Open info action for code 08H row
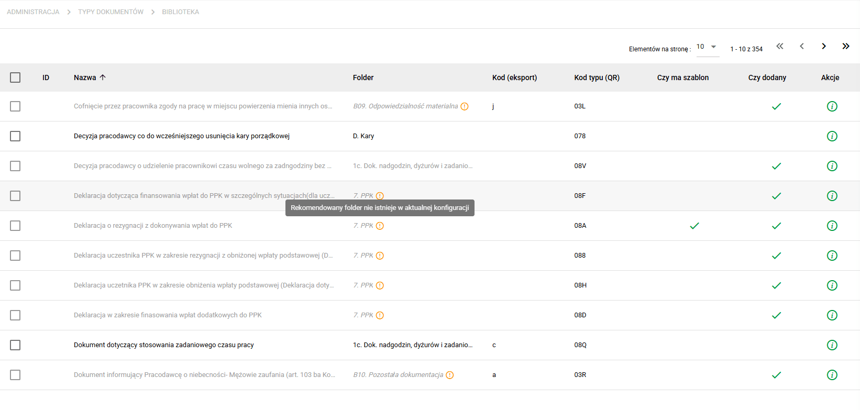This screenshot has width=860, height=410. 832,285
